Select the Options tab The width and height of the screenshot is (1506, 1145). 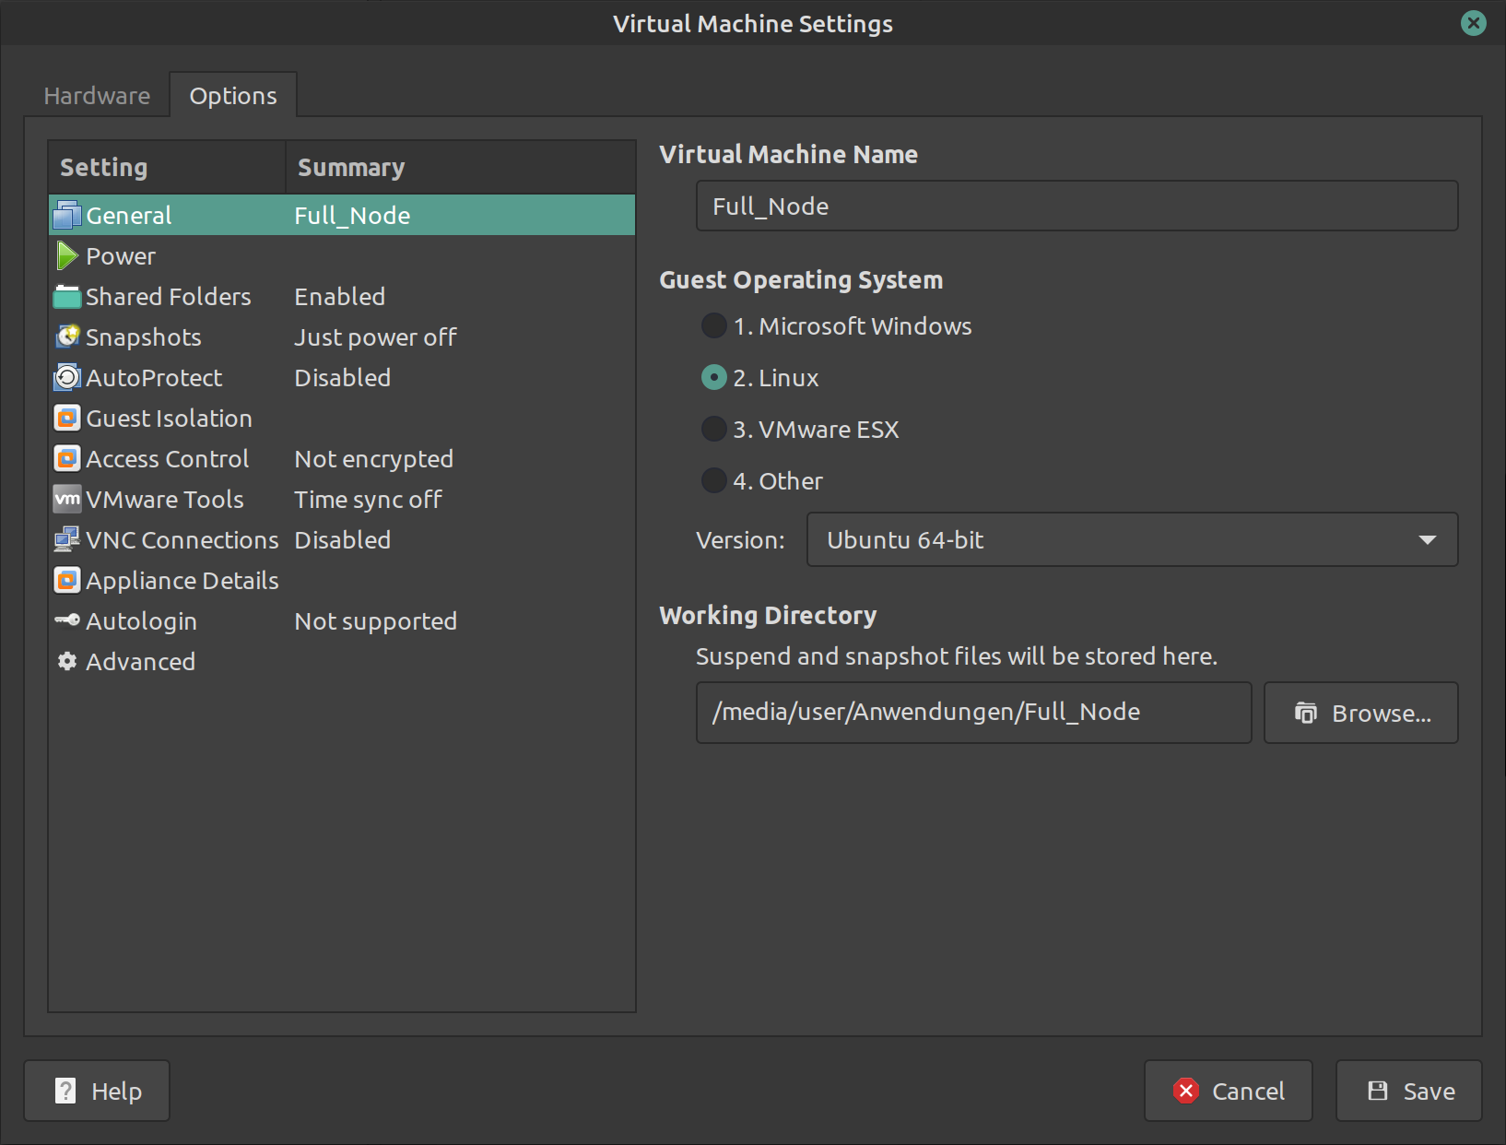[233, 95]
